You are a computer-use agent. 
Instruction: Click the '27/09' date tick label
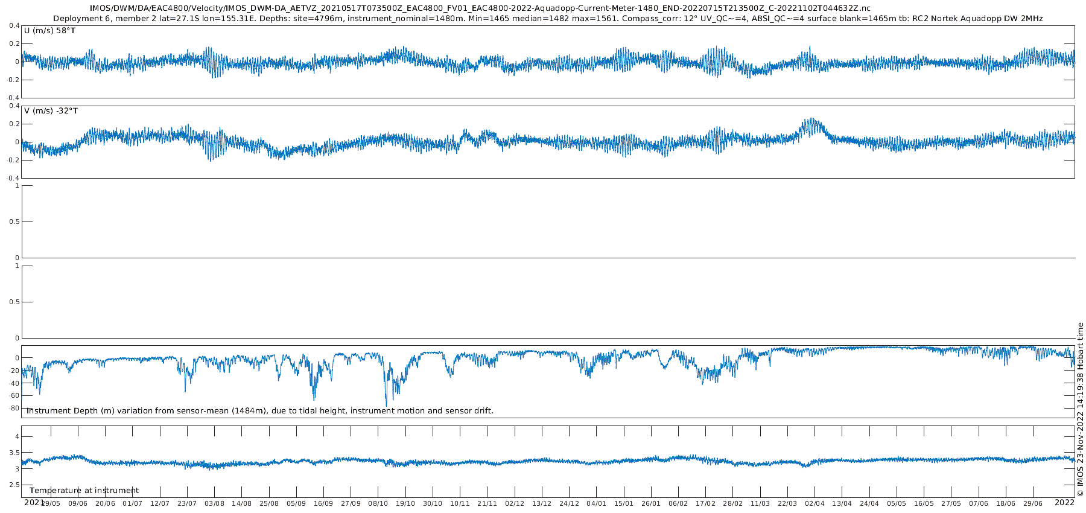click(351, 503)
